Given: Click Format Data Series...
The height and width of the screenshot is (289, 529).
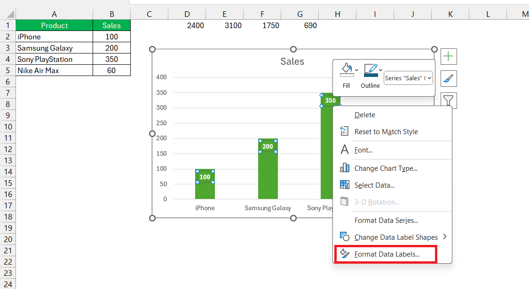Looking at the screenshot, I should pos(386,221).
